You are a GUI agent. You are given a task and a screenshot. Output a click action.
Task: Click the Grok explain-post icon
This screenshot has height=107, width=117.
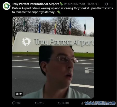pyautogui.click(x=106, y=4)
